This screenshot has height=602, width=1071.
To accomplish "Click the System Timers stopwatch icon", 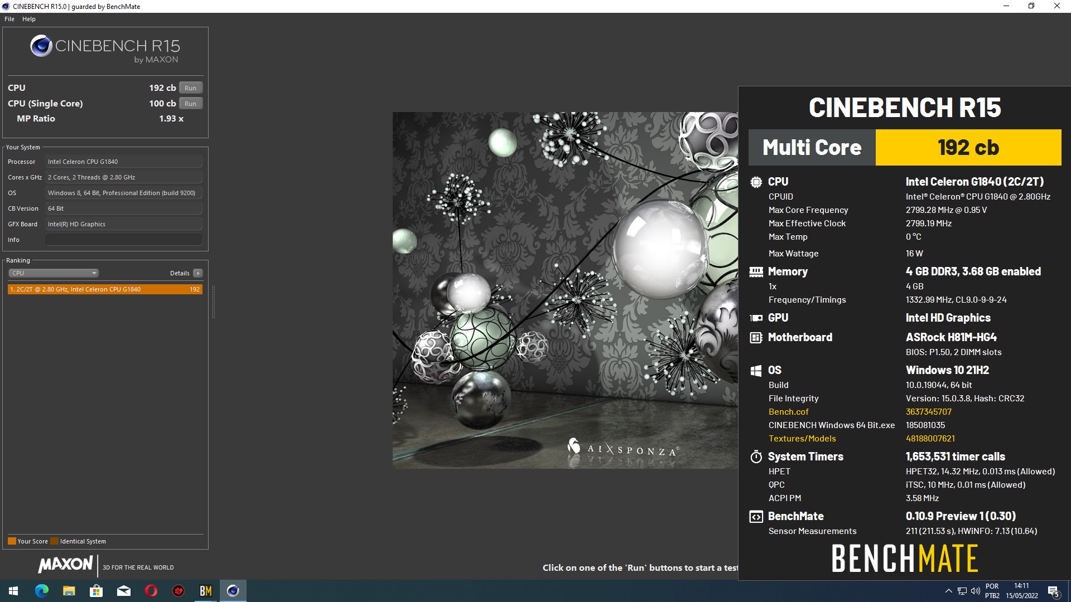I will [756, 457].
